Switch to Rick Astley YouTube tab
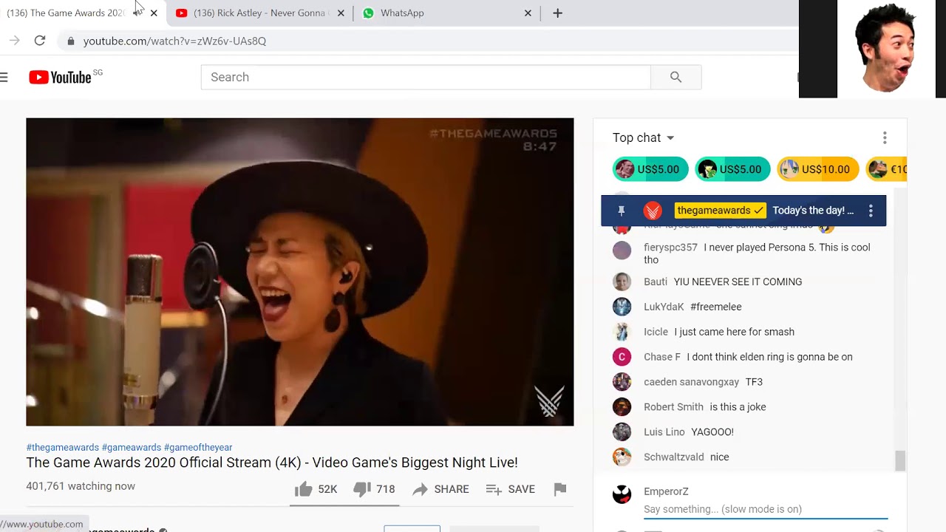This screenshot has height=532, width=946. (x=260, y=13)
